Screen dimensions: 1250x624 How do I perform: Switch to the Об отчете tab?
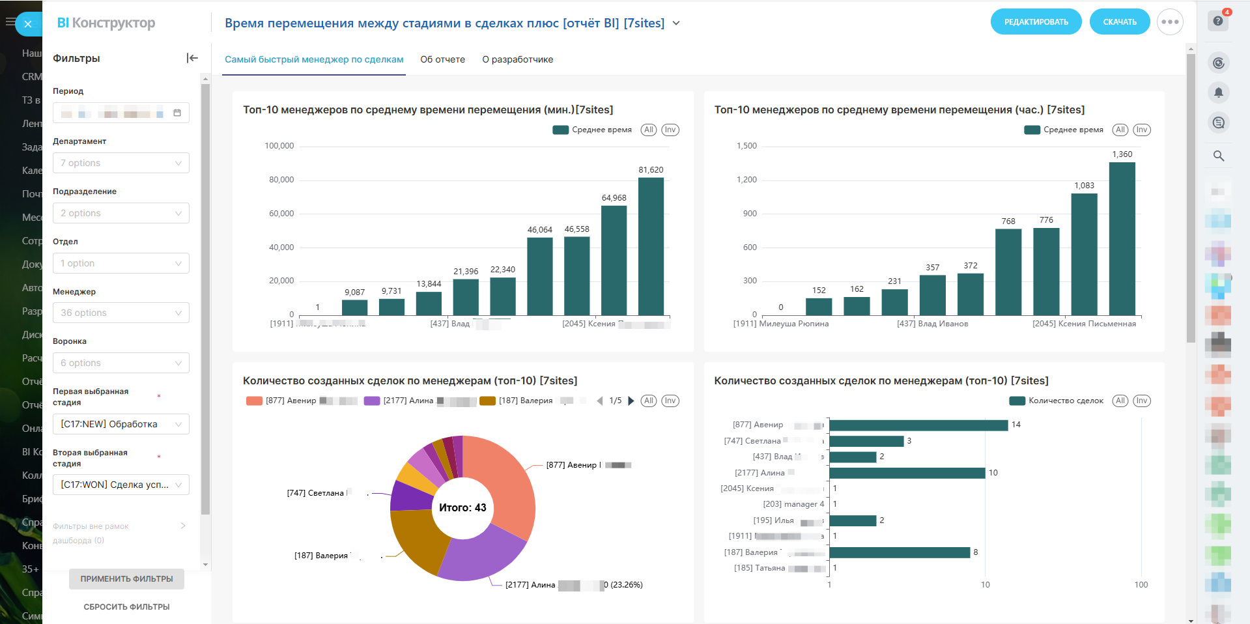[x=442, y=59]
